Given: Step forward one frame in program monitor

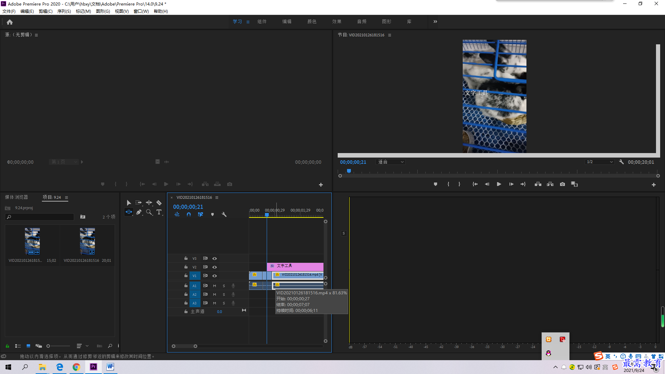Looking at the screenshot, I should 511,184.
